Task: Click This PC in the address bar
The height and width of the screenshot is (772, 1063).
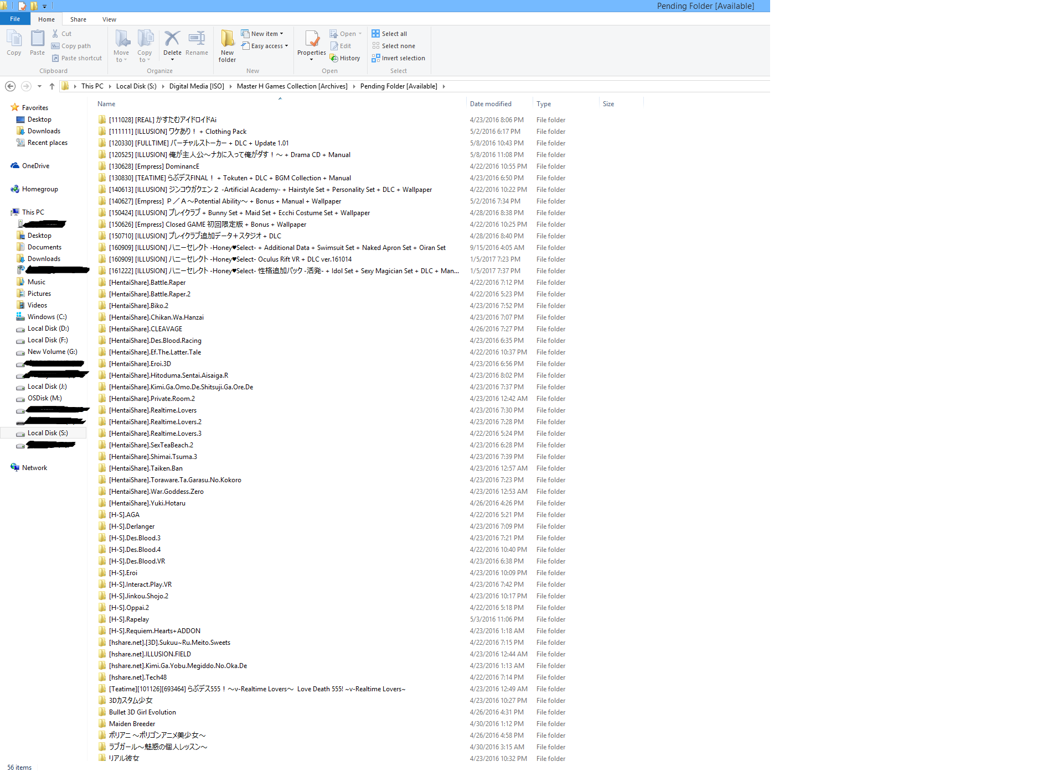Action: [92, 86]
